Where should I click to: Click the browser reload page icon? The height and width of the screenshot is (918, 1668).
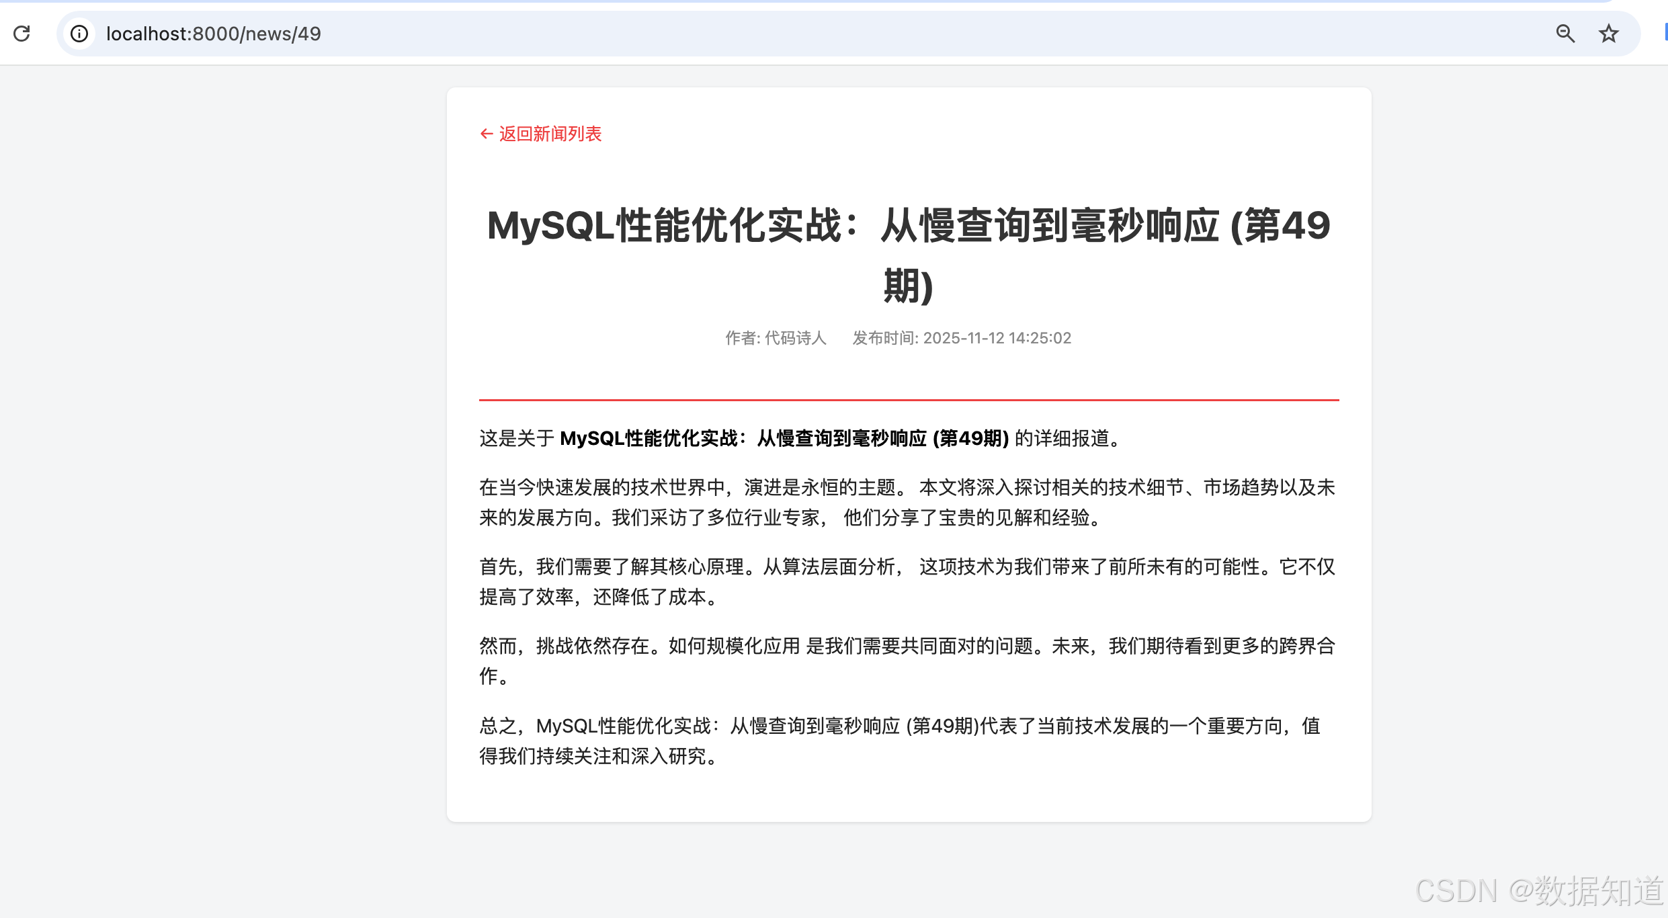tap(22, 34)
